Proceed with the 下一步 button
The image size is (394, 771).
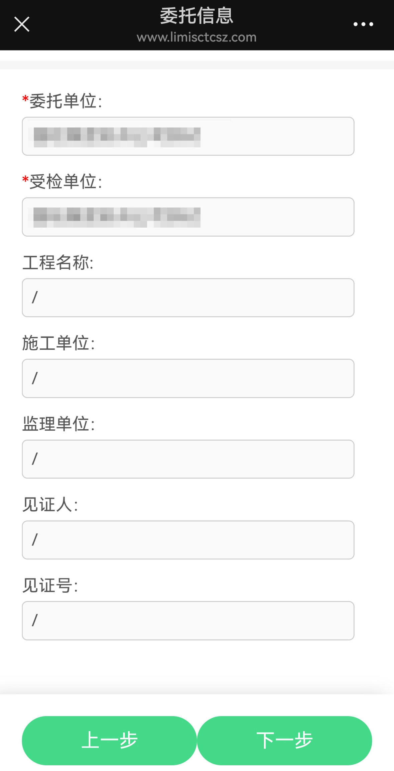pos(284,740)
